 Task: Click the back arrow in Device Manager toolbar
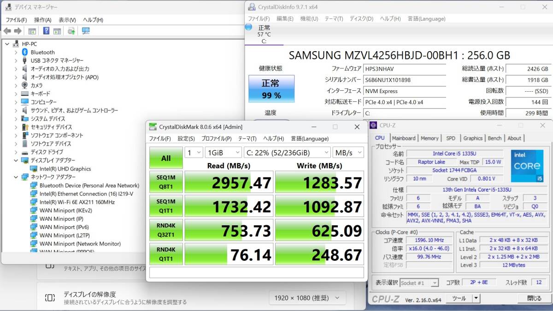[x=7, y=31]
